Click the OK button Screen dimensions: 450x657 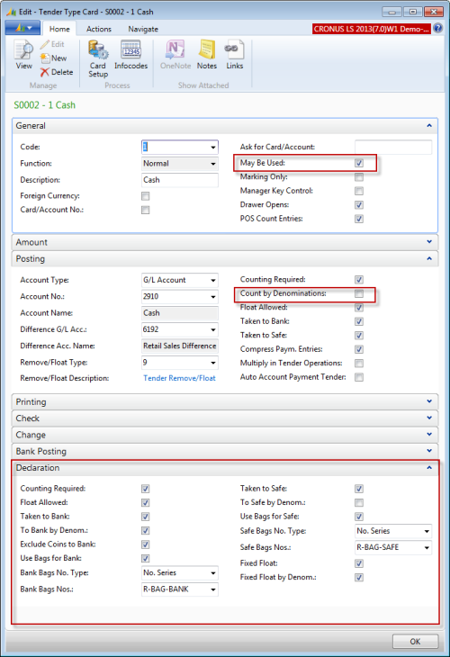point(415,642)
